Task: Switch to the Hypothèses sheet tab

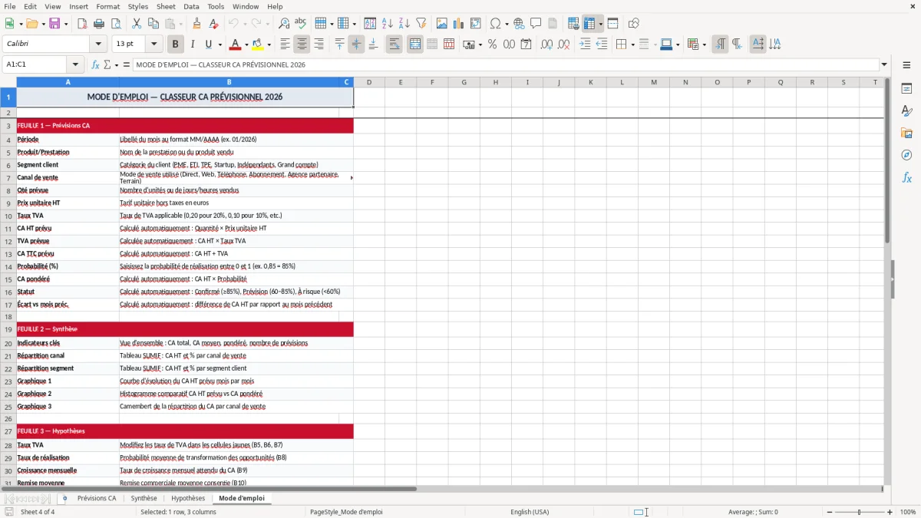Action: (188, 498)
